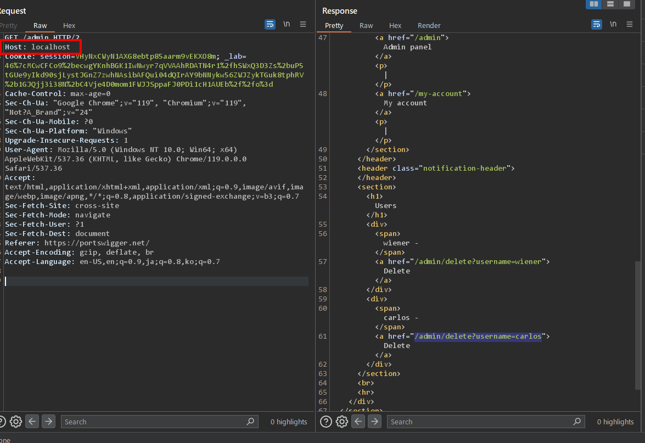Select the single combined pane layout icon

pos(626,4)
